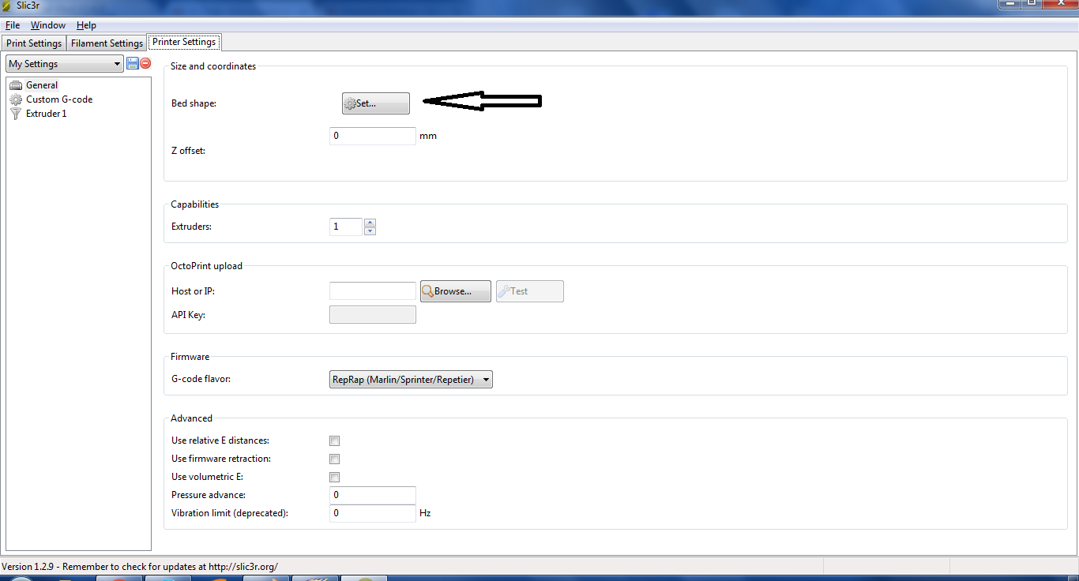Open the G-code flavor dropdown
The image size is (1079, 581).
411,380
